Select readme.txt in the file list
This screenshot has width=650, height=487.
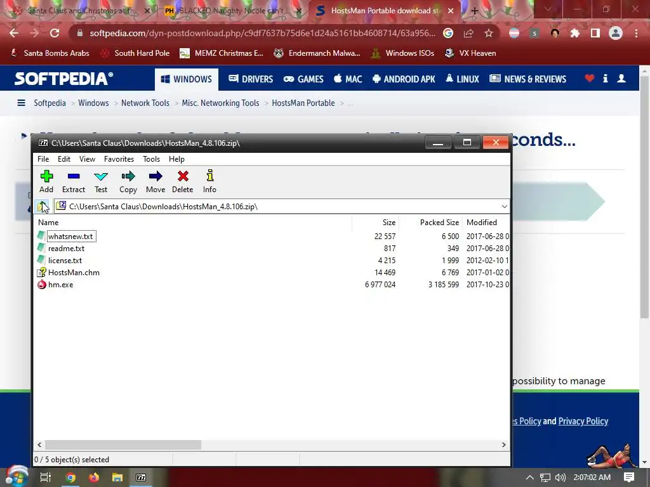[66, 249]
